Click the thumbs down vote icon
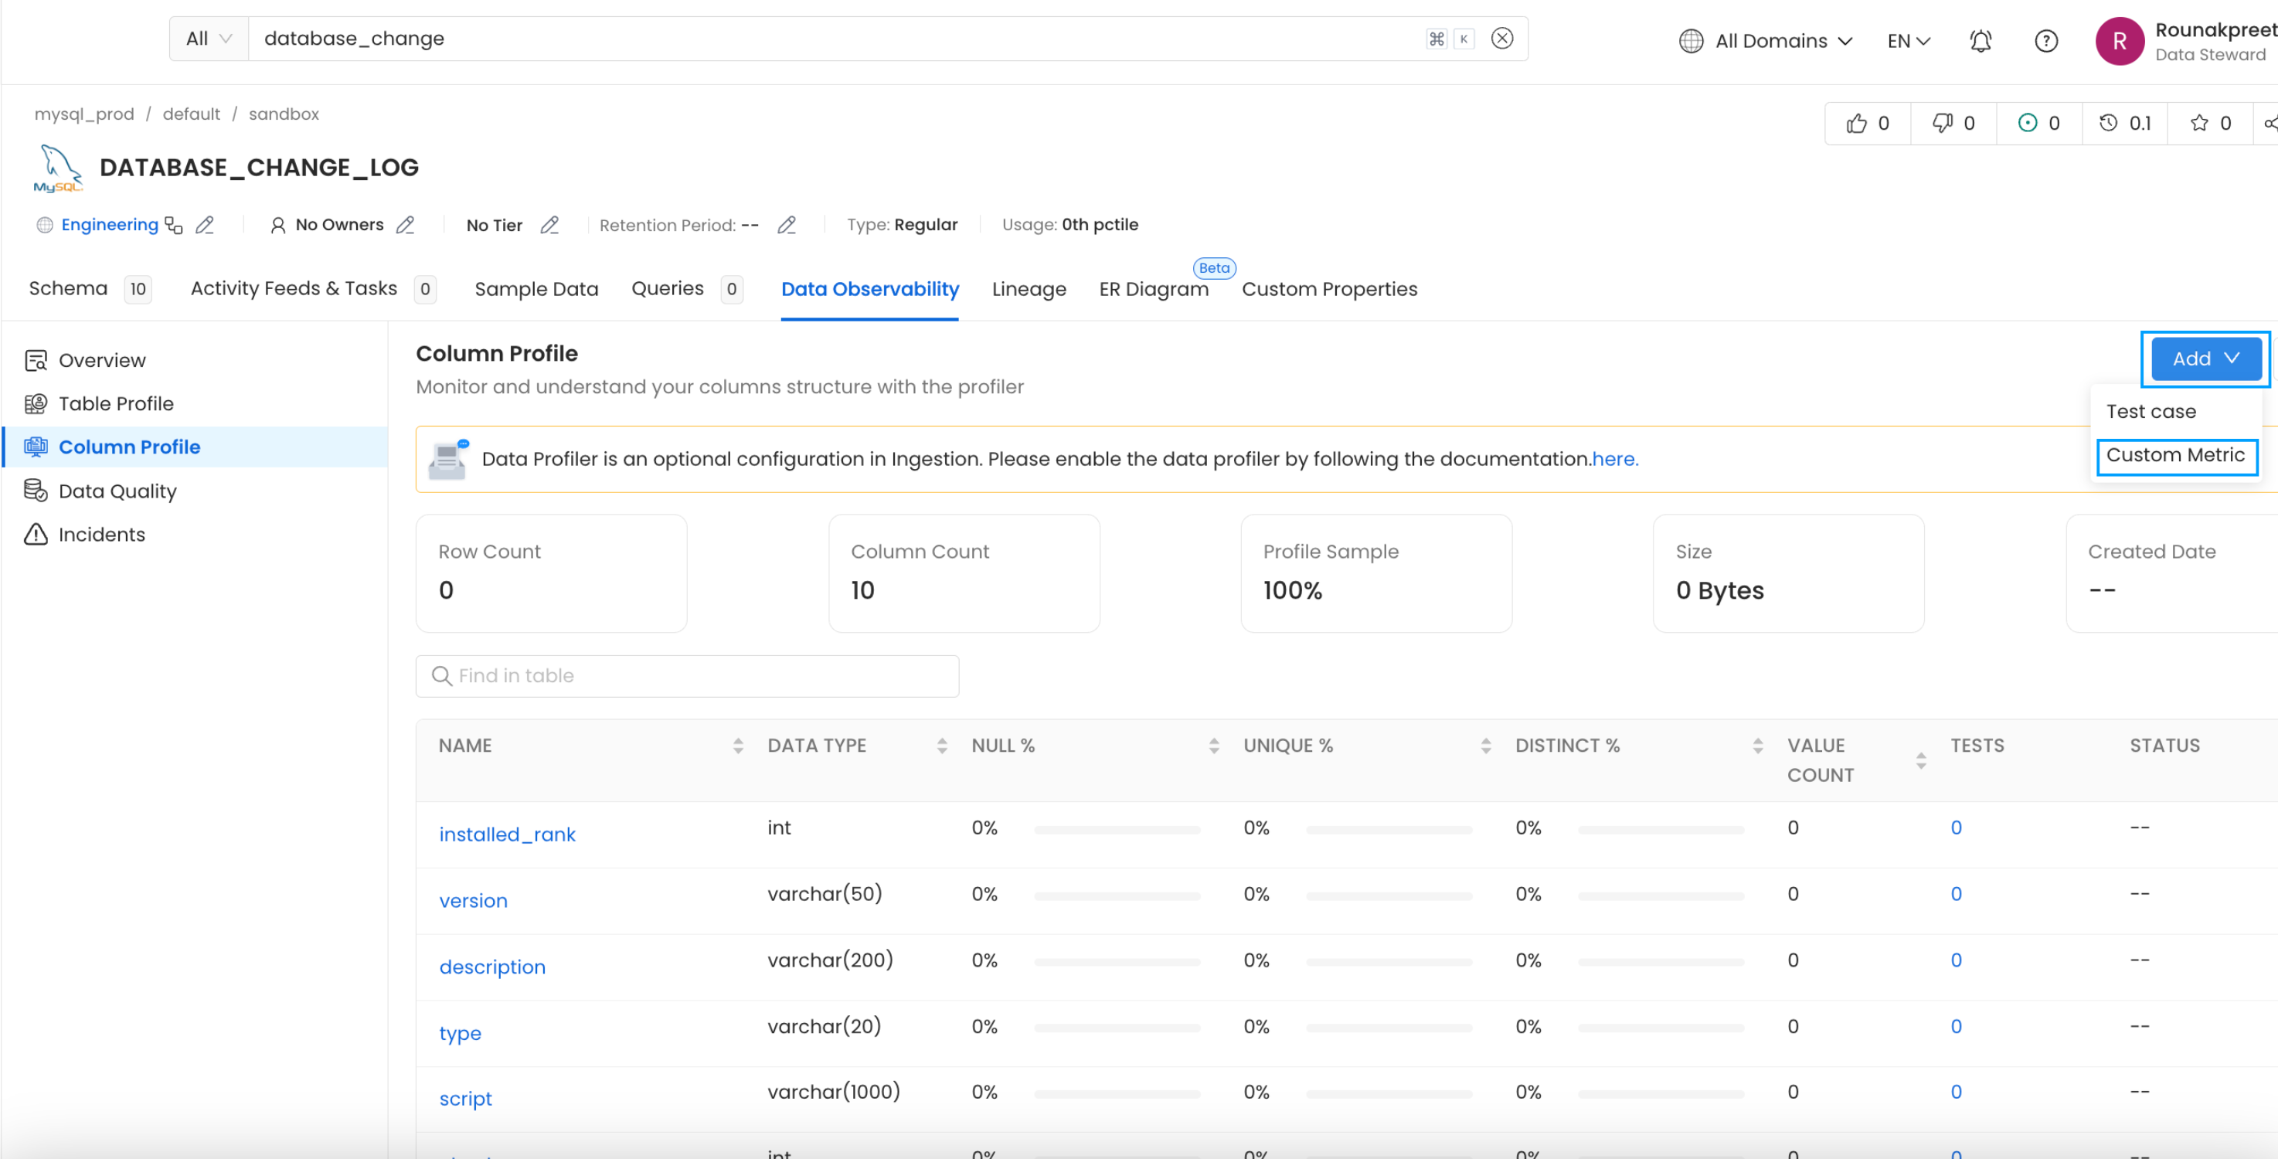Image resolution: width=2278 pixels, height=1159 pixels. tap(1942, 123)
